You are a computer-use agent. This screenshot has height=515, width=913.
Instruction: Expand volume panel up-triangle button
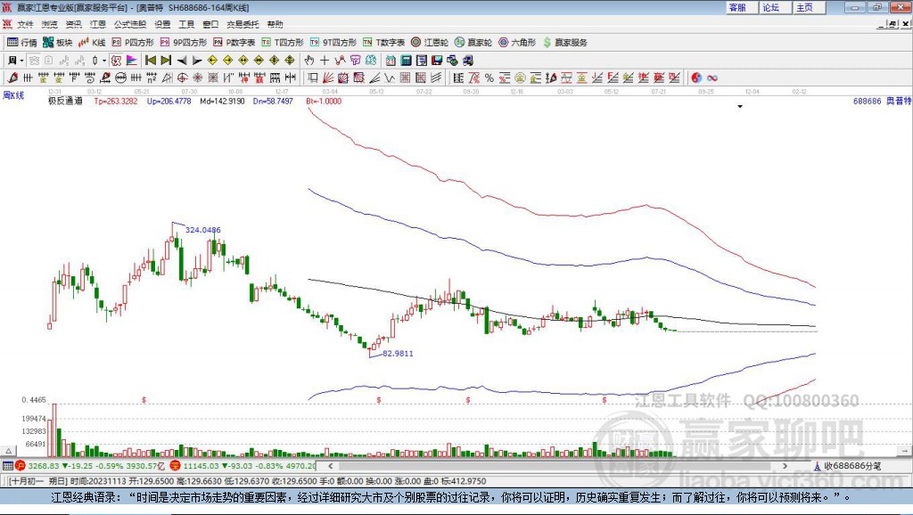point(8,451)
